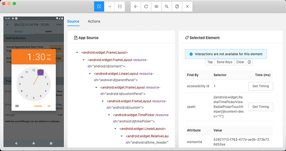Switch to the Source tab
Image resolution: width=286 pixels, height=151 pixels.
click(x=73, y=22)
